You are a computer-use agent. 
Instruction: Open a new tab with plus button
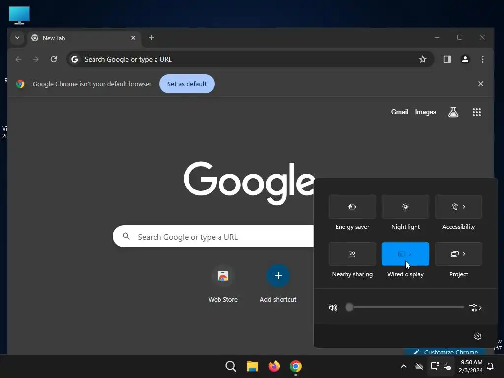click(x=151, y=38)
